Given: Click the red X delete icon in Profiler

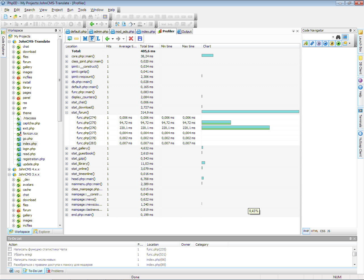Looking at the screenshot, I should (x=131, y=39).
